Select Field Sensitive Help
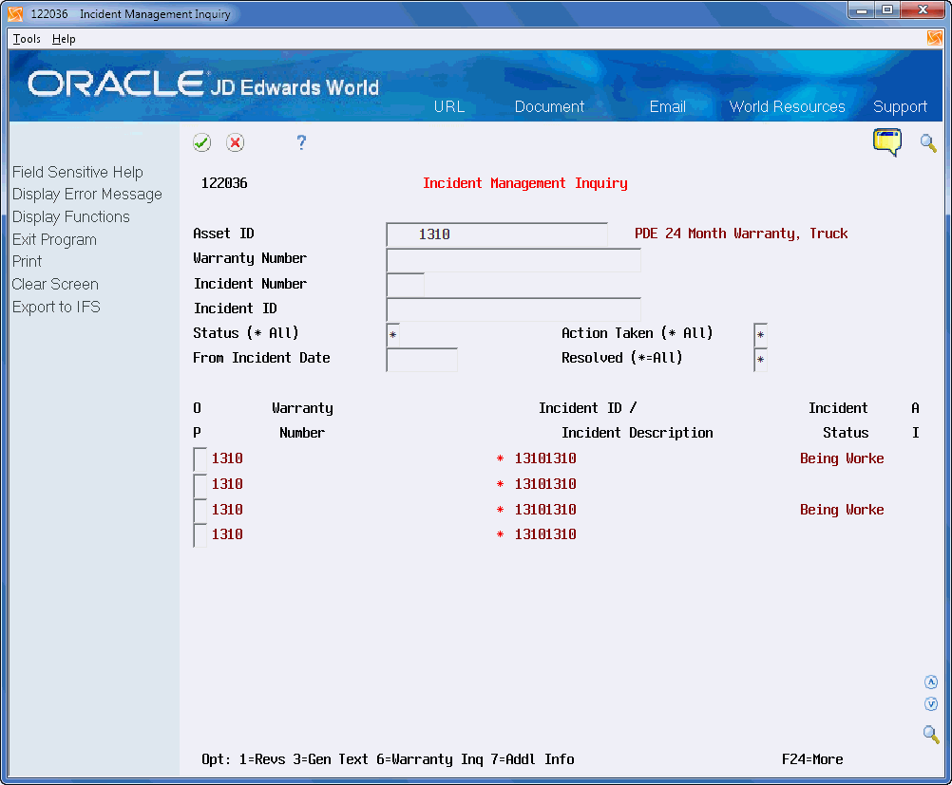Screen dimensions: 952x785 click(78, 173)
